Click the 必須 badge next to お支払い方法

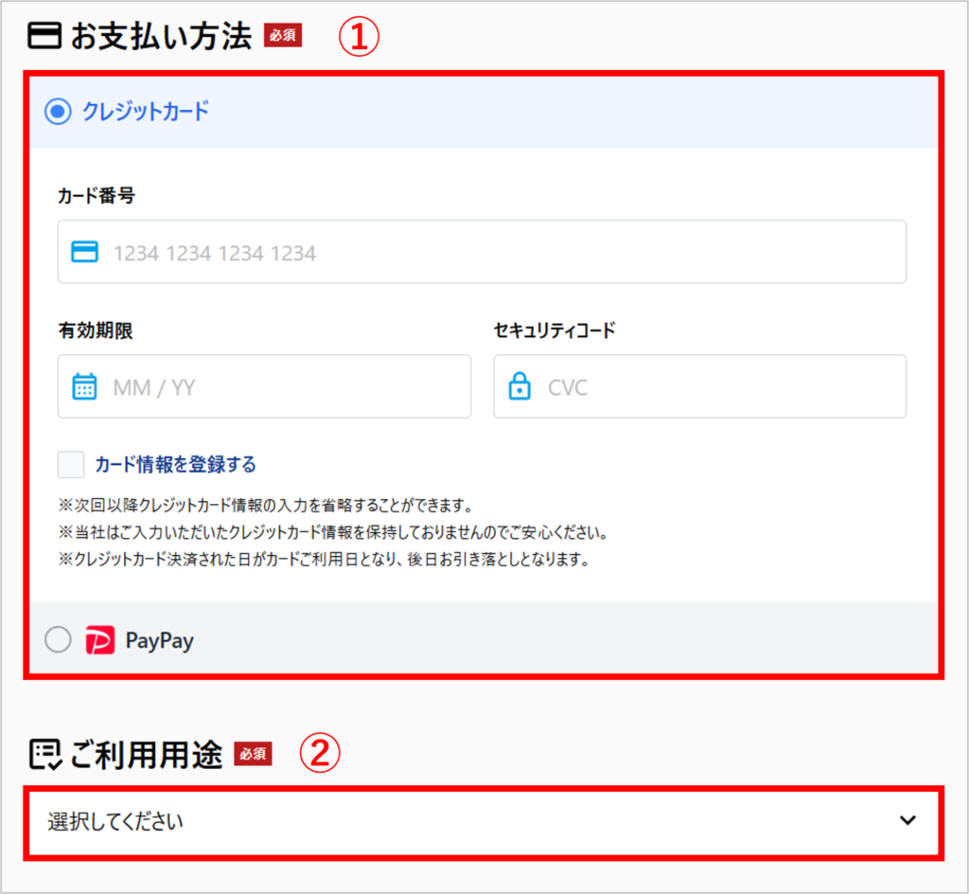click(282, 36)
